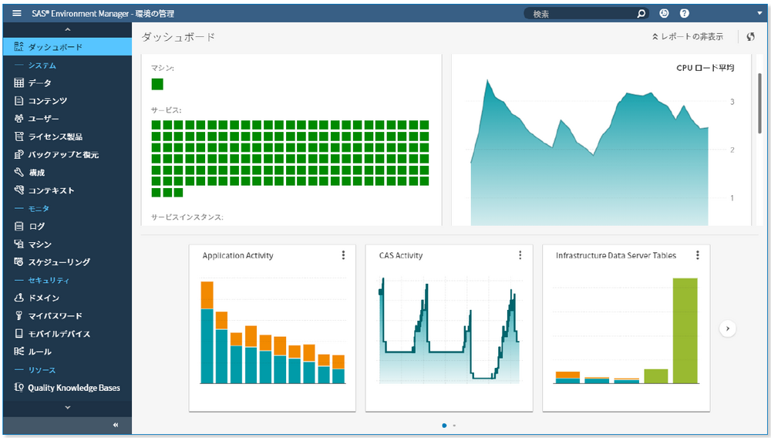Viewport: 771px width, 438px height.
Task: Open Quality Knowledge Bases sidebar item
Action: [x=73, y=388]
